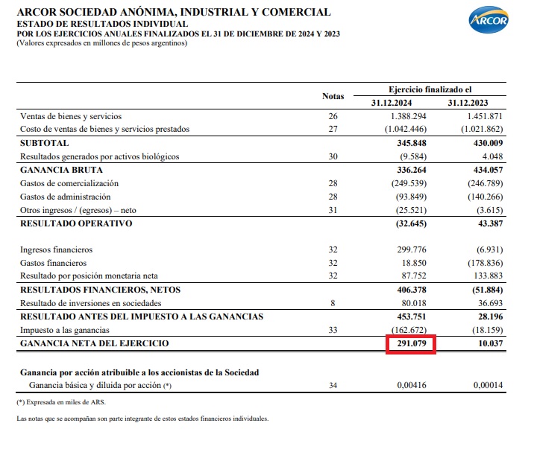This screenshot has width=534, height=458.
Task: Select 'Resultado por posición monetaria neta'
Action: pyautogui.click(x=89, y=276)
